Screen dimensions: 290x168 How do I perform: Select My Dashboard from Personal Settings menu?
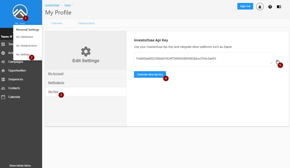pos(24,37)
